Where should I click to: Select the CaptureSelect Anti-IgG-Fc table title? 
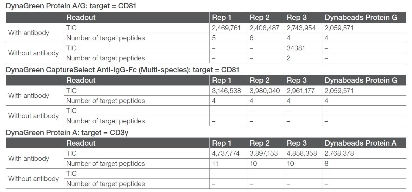(x=122, y=70)
